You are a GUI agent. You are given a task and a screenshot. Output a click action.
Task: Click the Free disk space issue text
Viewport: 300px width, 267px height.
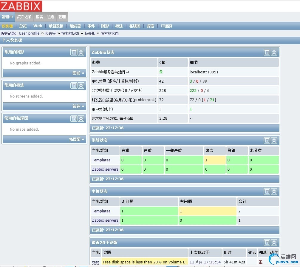(x=145, y=262)
